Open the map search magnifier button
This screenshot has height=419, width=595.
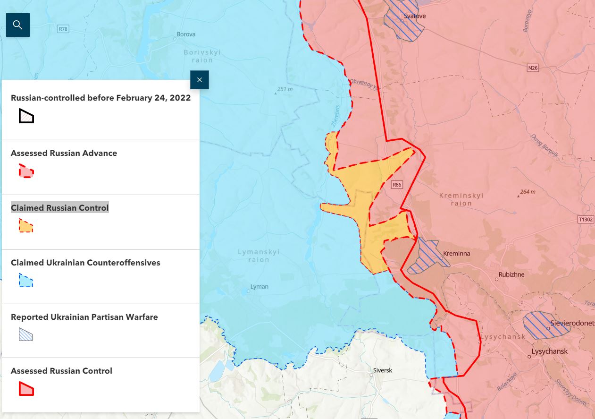tap(18, 25)
